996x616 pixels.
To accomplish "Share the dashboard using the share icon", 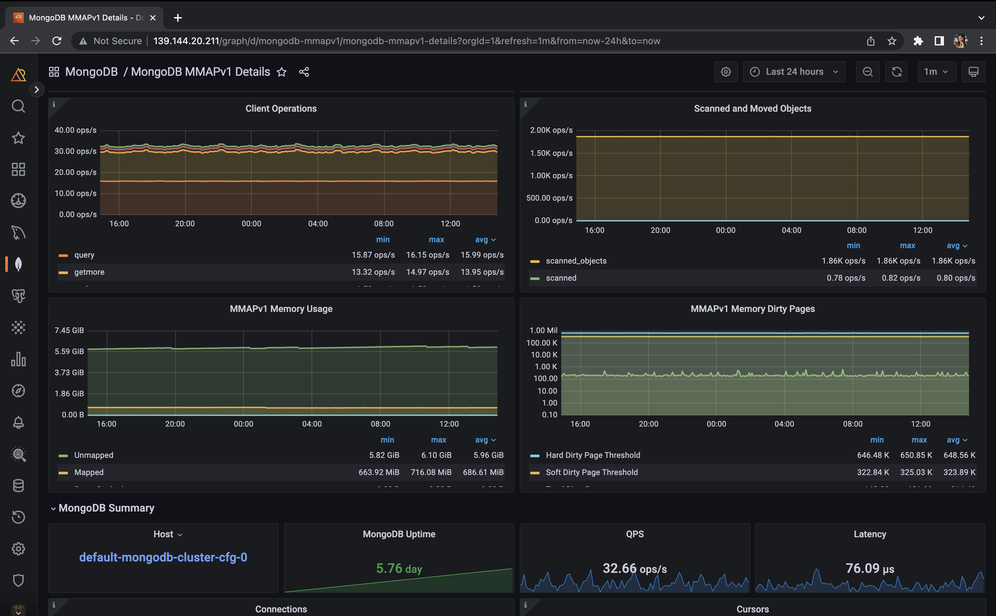I will pos(304,72).
